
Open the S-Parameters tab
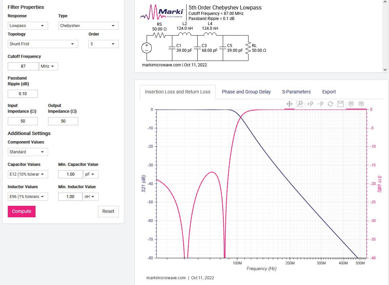pyautogui.click(x=296, y=92)
